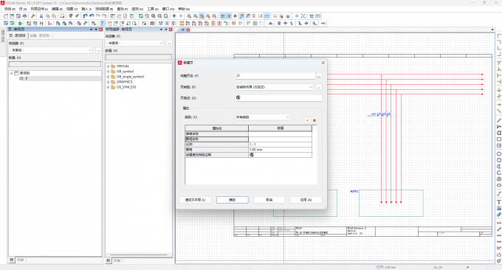This screenshot has width=502, height=270.
Task: Select page 1 in project tree
Action: (27, 78)
